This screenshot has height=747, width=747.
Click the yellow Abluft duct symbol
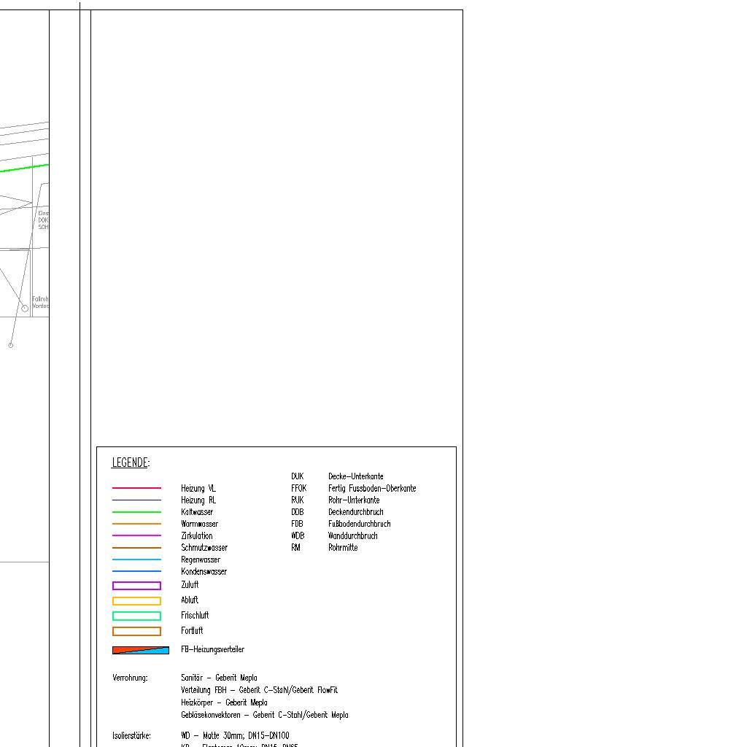tap(136, 601)
